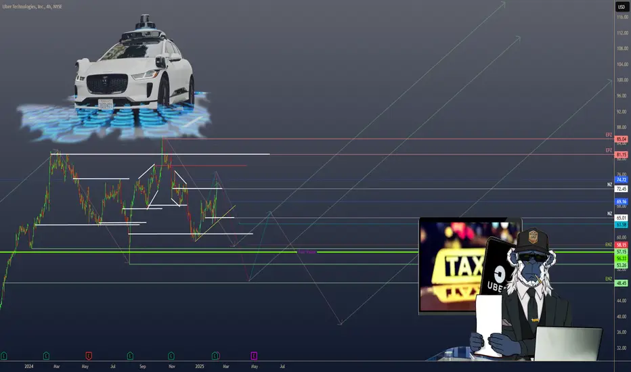Open the red earnings marker above May 2024
Image resolution: width=631 pixels, height=372 pixels.
(89, 356)
